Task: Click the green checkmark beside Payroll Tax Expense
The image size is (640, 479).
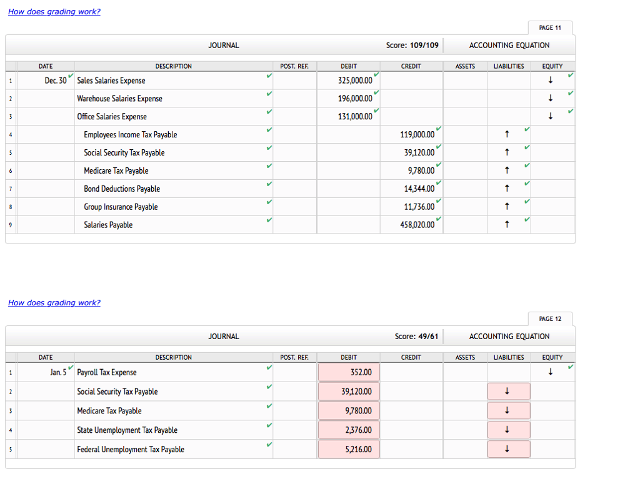Action: [x=269, y=367]
